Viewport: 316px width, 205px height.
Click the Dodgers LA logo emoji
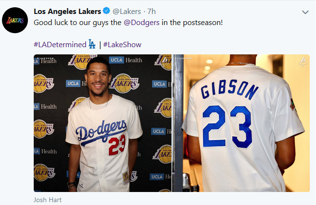[x=92, y=45]
